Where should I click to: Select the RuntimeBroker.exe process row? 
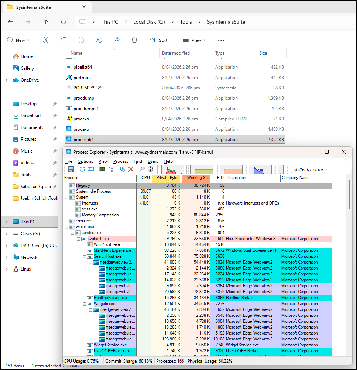point(198,298)
